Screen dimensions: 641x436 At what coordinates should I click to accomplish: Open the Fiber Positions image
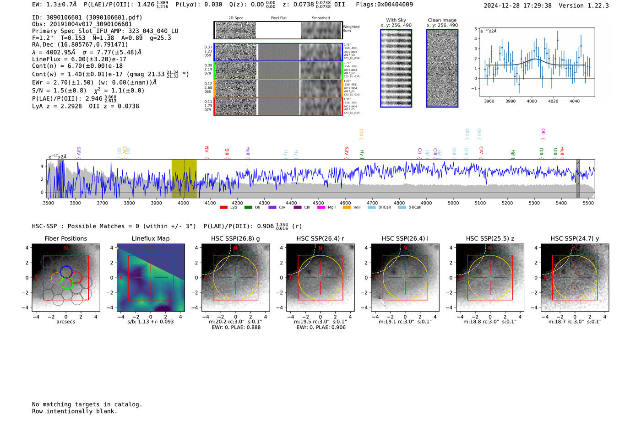pyautogui.click(x=66, y=278)
